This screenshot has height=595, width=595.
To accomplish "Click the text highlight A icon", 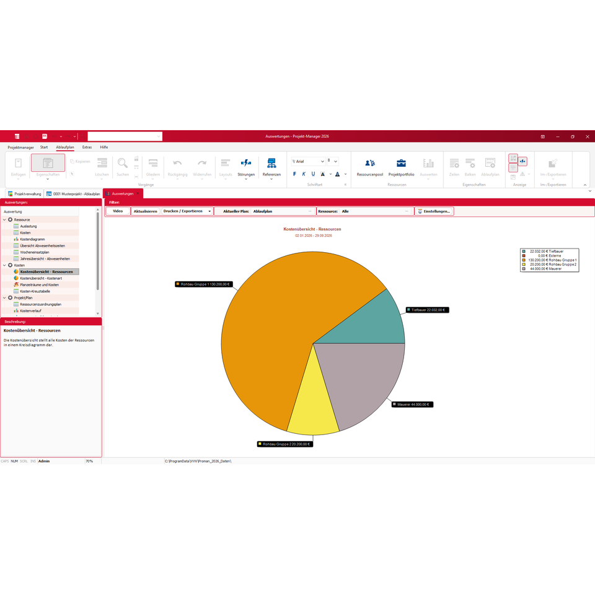I will 322,174.
